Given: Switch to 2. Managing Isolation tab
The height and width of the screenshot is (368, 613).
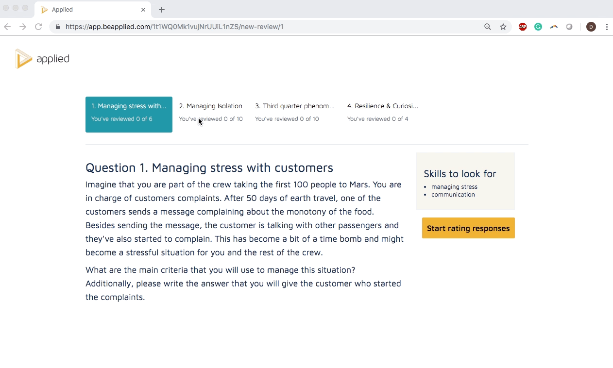Looking at the screenshot, I should click(210, 112).
